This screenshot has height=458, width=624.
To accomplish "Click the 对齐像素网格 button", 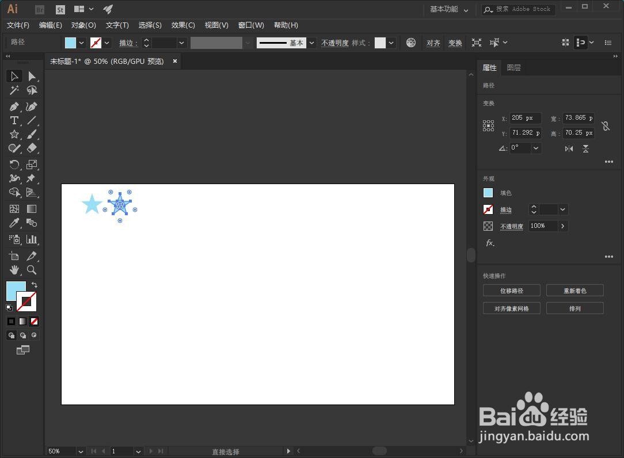I will [x=512, y=308].
